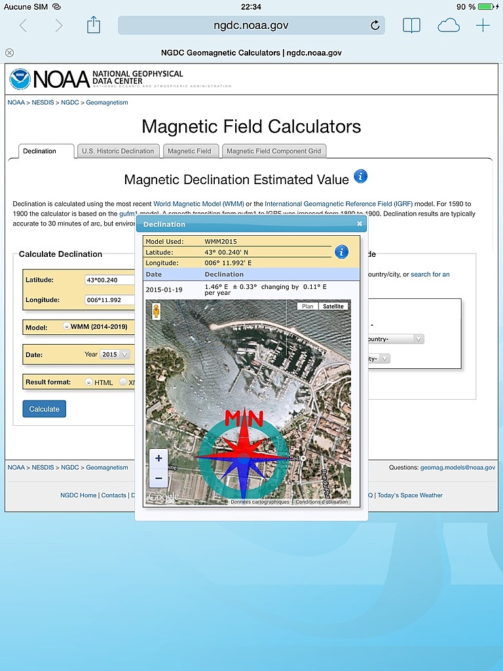Open the Safari share sheet icon
This screenshot has height=671, width=503.
click(94, 25)
